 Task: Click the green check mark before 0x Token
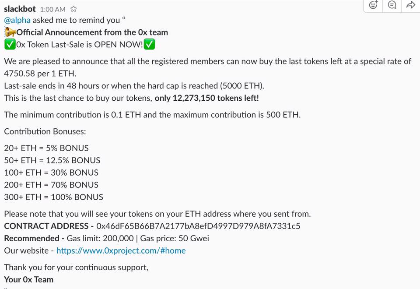(x=10, y=45)
